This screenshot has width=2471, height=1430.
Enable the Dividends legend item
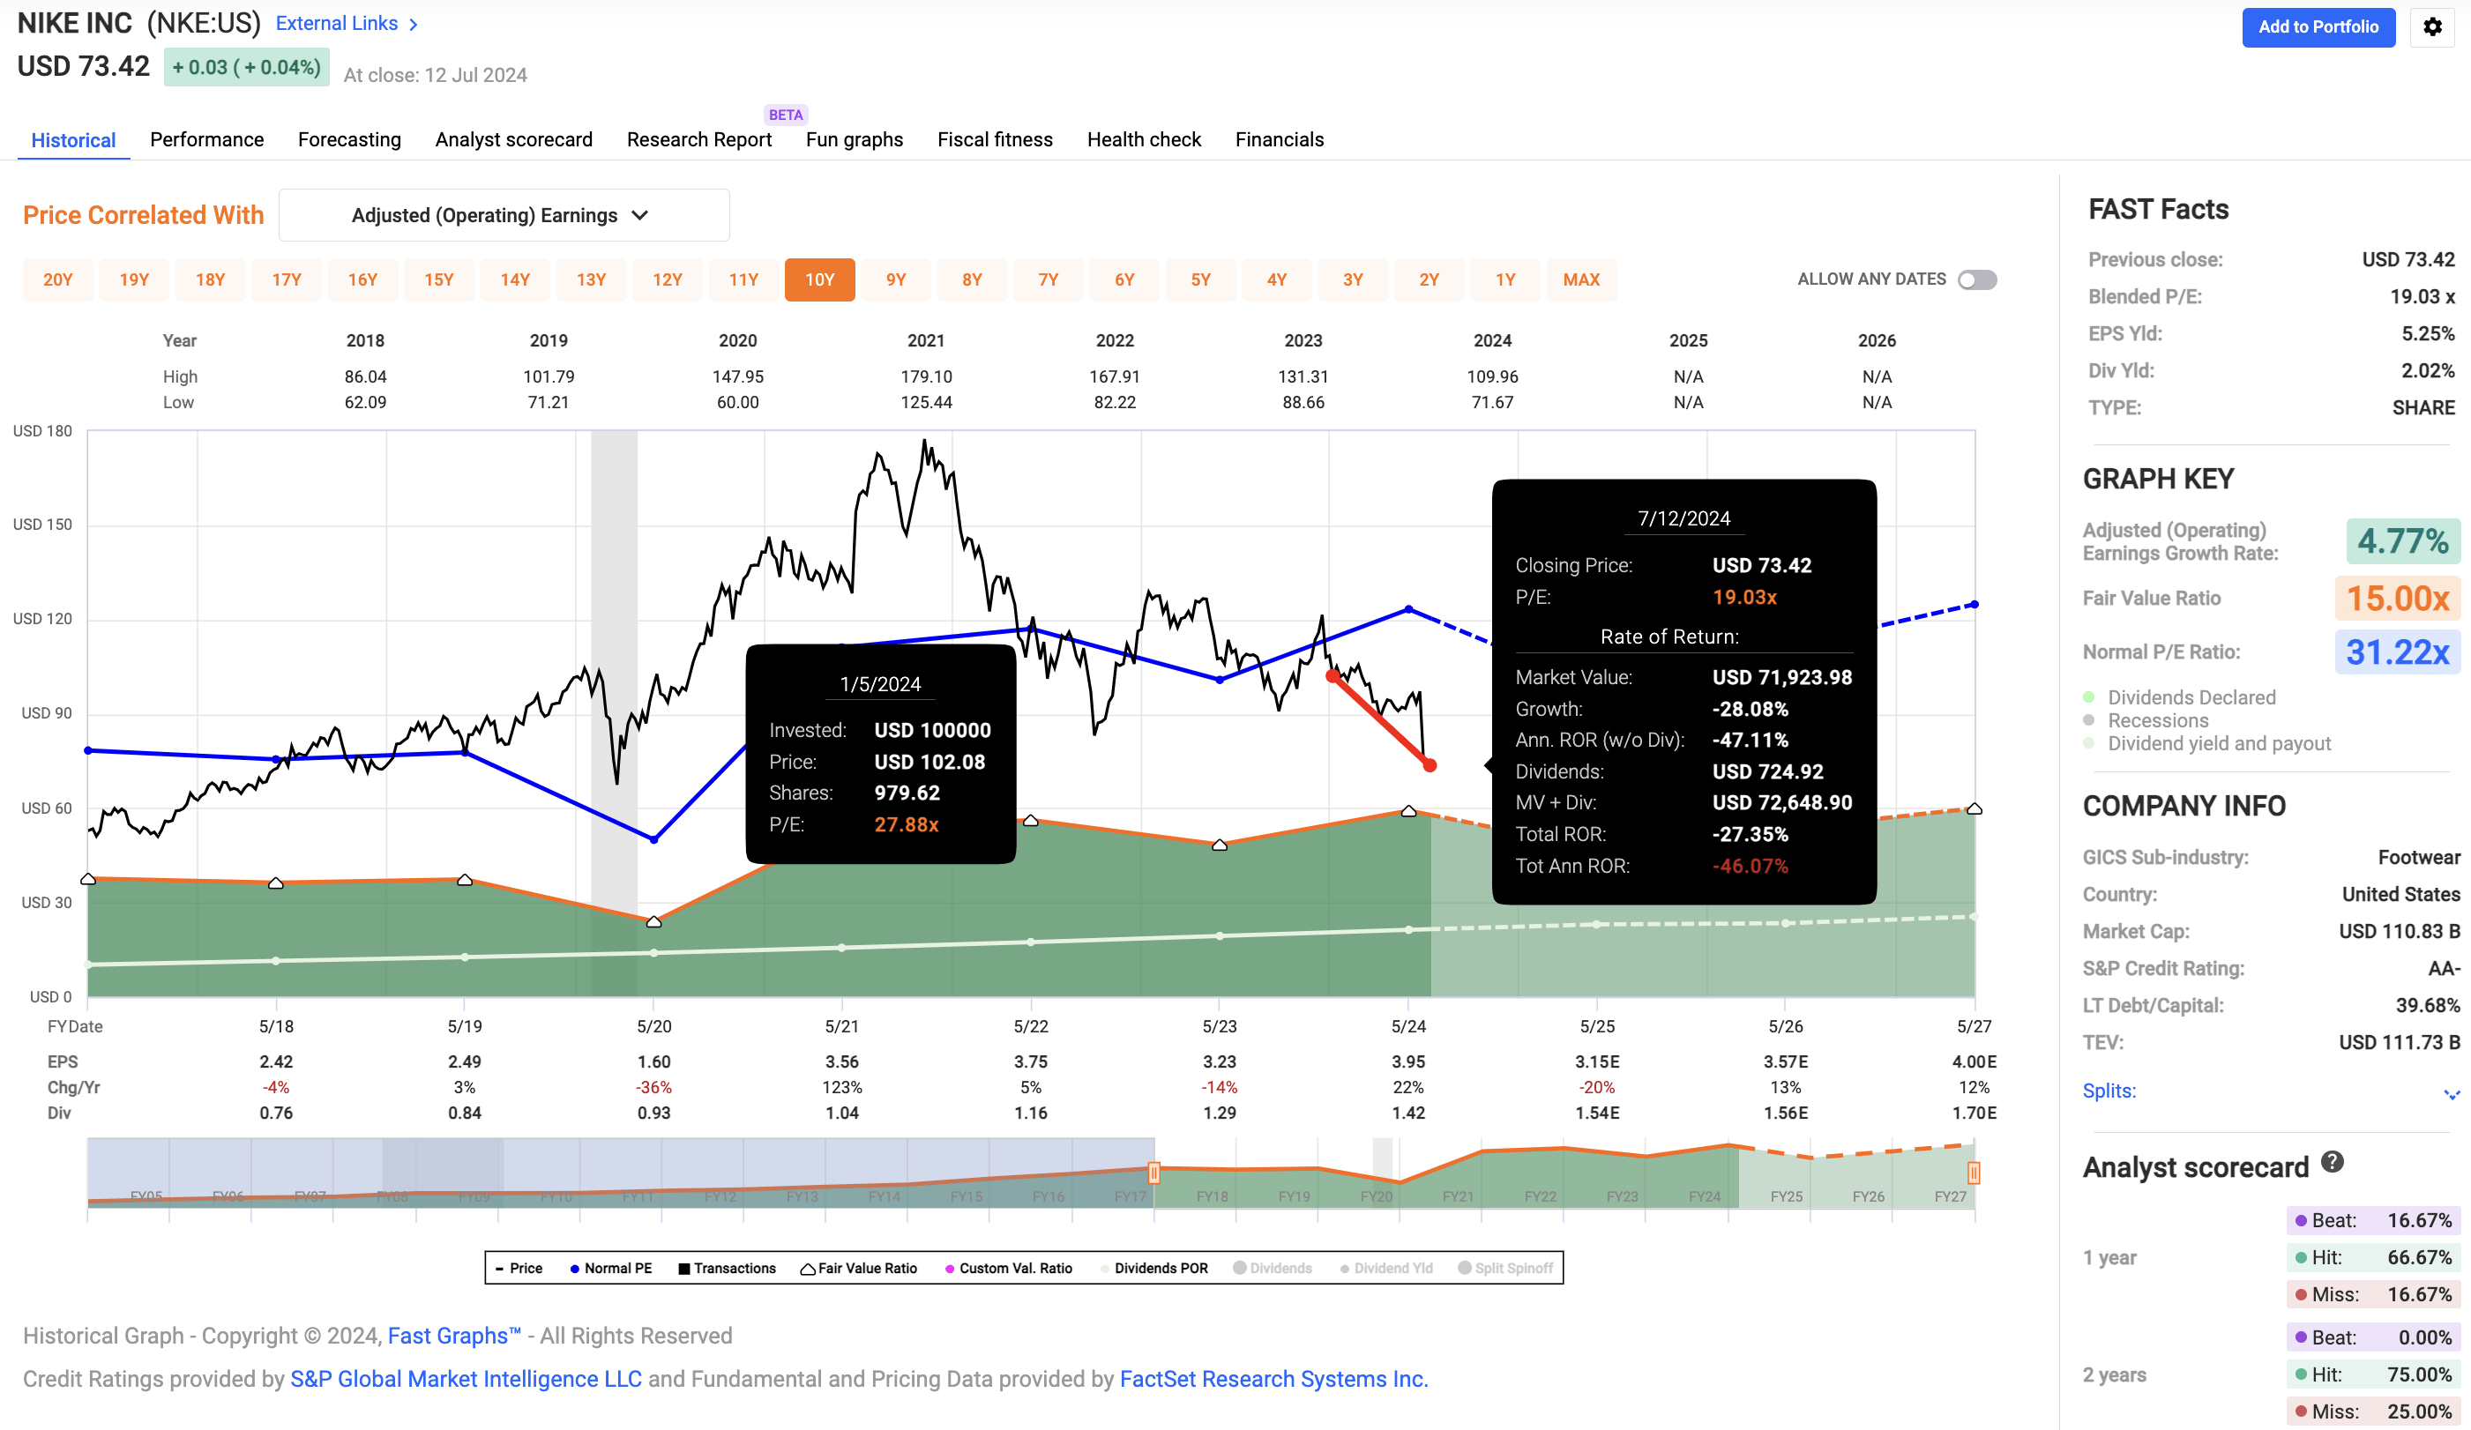pos(1272,1269)
